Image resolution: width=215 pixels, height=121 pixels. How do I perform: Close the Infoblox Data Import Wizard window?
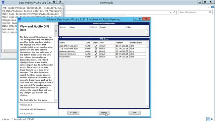click(x=146, y=19)
